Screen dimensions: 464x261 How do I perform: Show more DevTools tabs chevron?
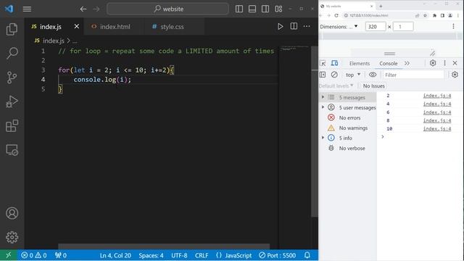click(407, 63)
